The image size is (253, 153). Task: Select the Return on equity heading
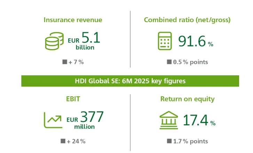point(187,99)
